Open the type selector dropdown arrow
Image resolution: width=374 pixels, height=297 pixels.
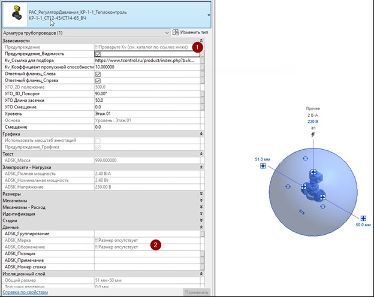(209, 15)
